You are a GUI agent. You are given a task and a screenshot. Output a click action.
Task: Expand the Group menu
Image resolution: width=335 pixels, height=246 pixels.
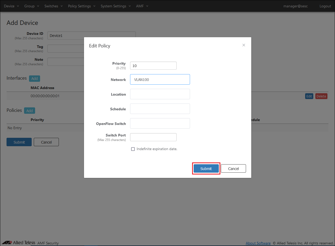coord(32,6)
